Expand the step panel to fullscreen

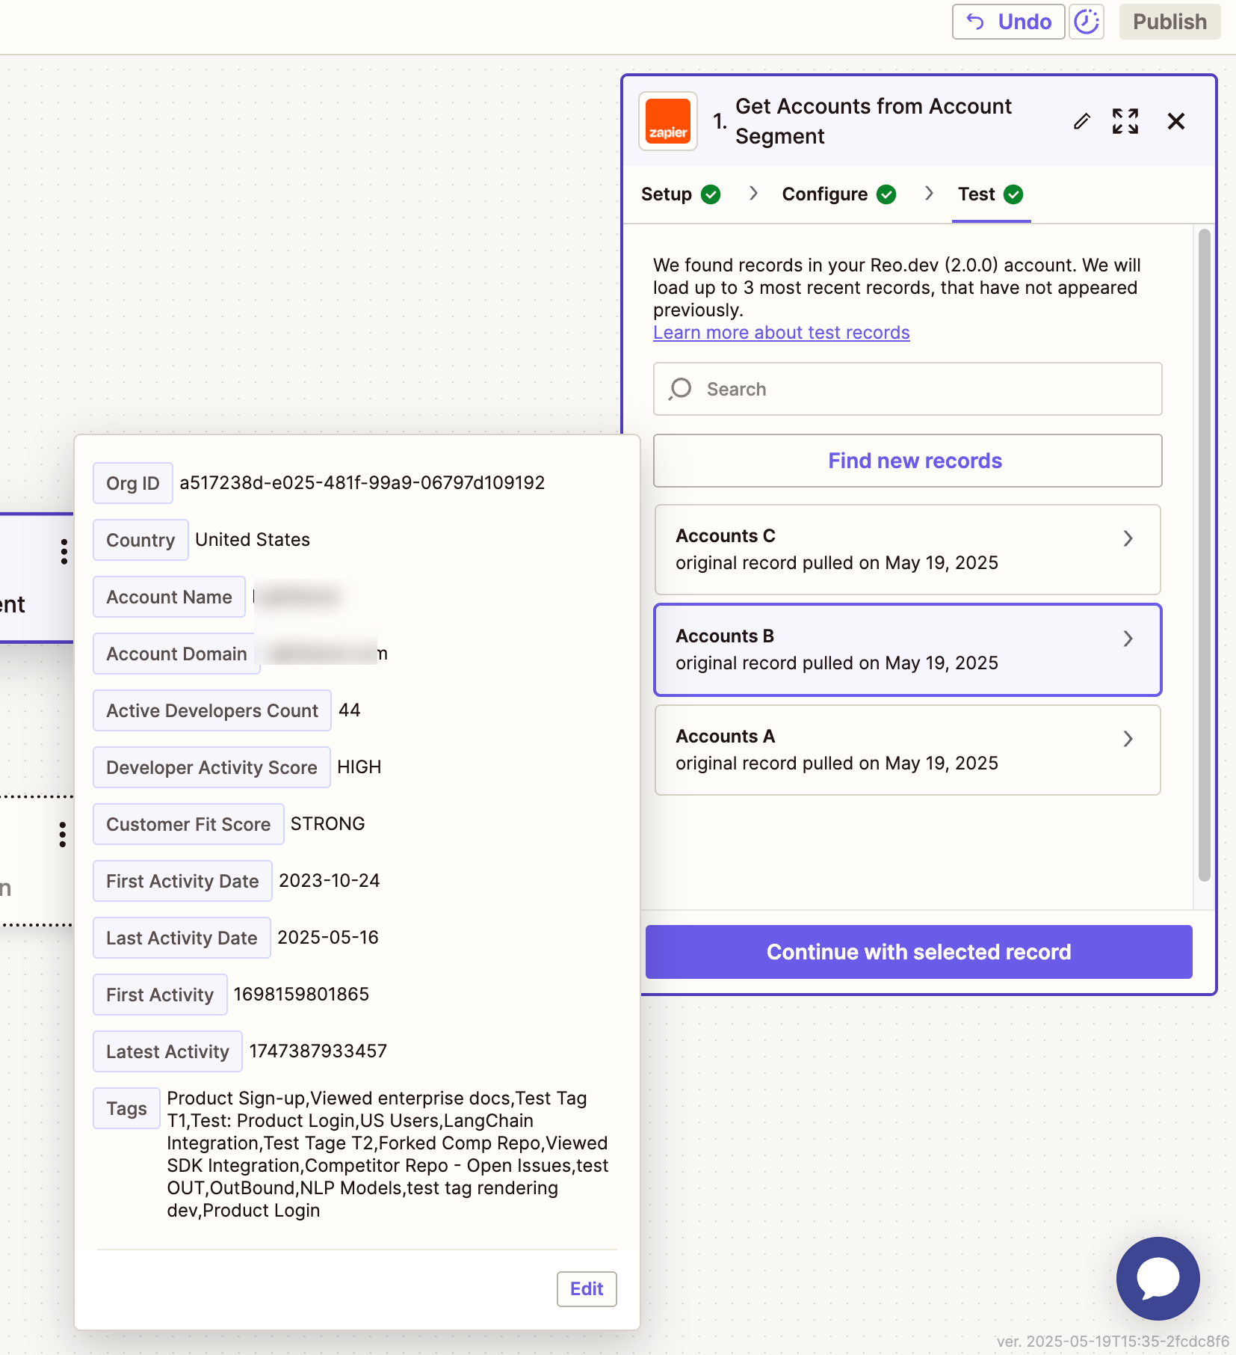[1125, 121]
